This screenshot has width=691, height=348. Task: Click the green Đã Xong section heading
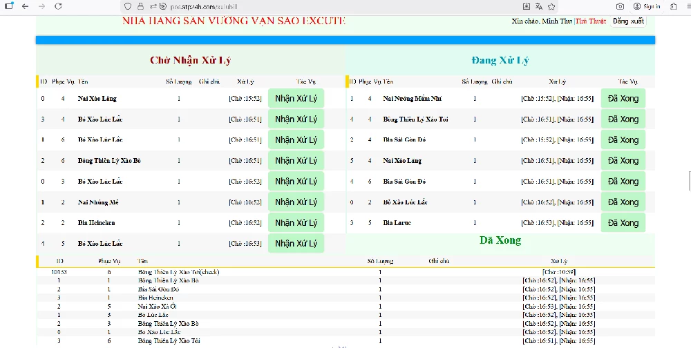500,240
